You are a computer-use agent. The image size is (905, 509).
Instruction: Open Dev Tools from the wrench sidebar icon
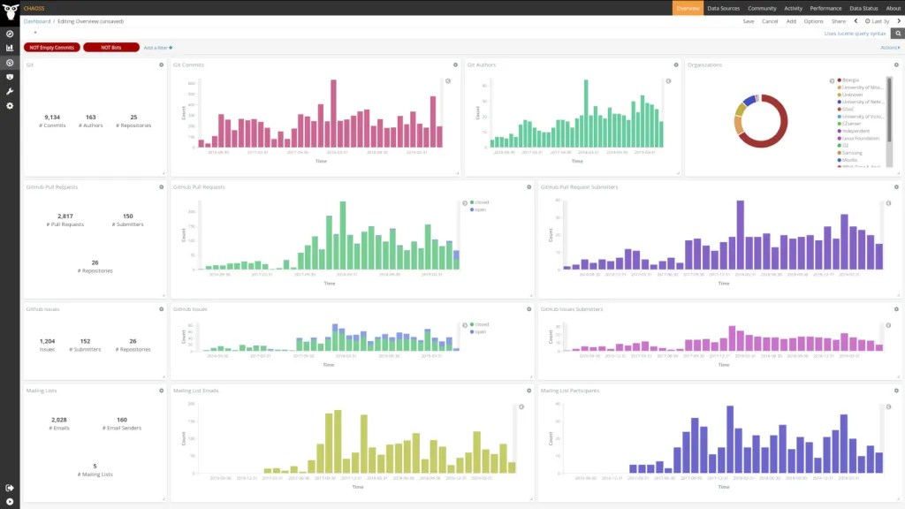(x=10, y=91)
